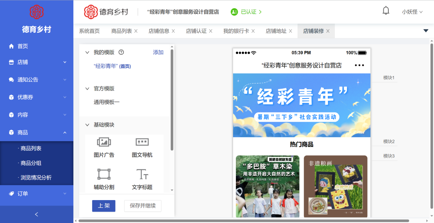The width and height of the screenshot is (434, 223).
Task: Collapse the 我的模版 section
Action: pos(87,52)
